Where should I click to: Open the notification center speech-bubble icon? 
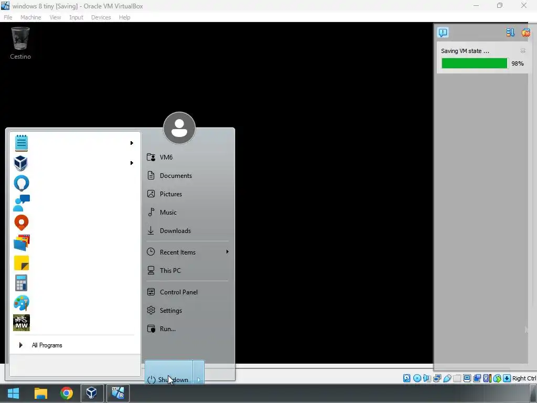(x=443, y=33)
